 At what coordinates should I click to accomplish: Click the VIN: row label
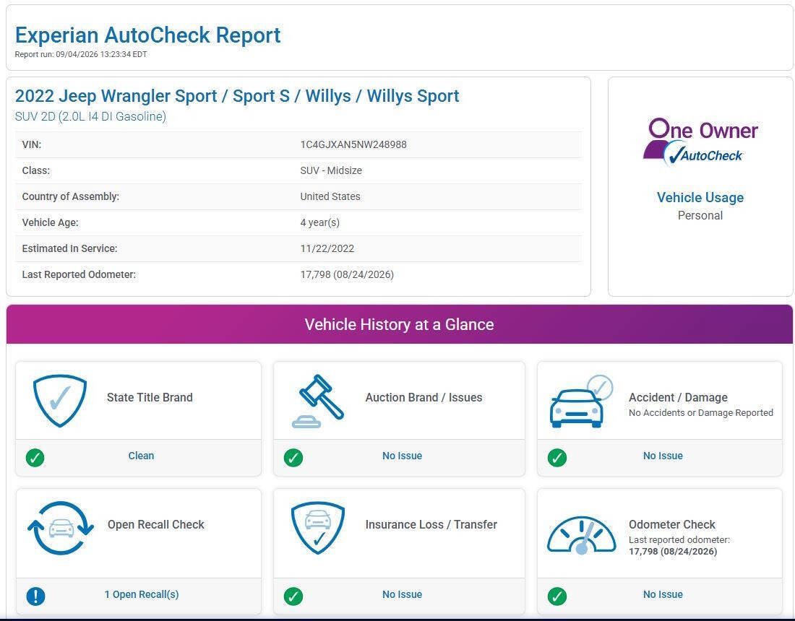point(31,144)
